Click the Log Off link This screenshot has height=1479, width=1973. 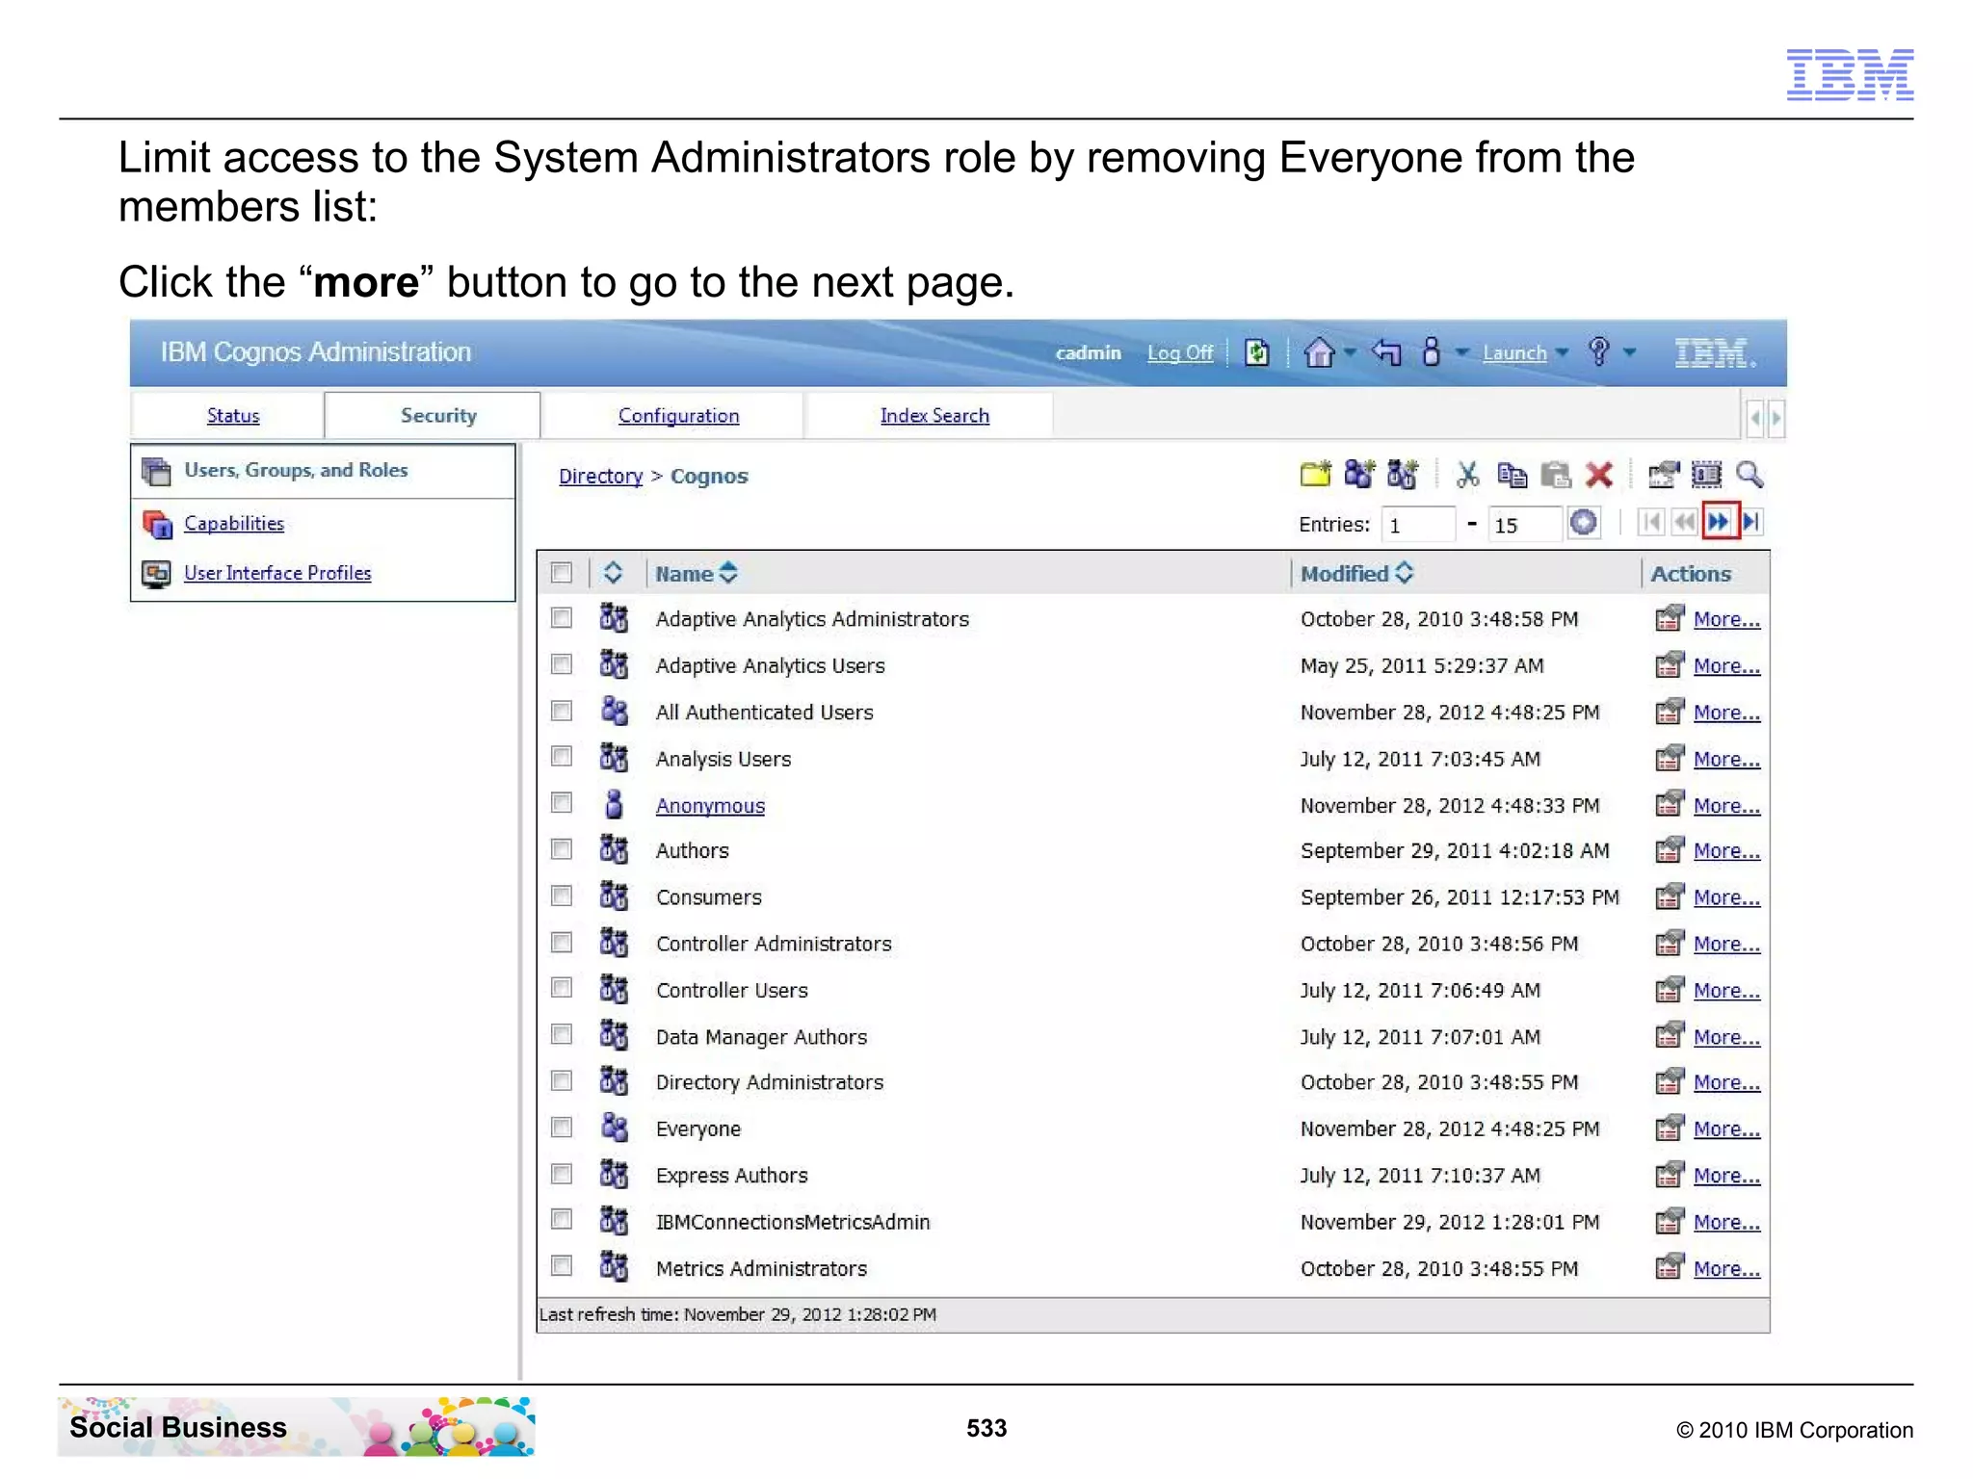point(1180,352)
